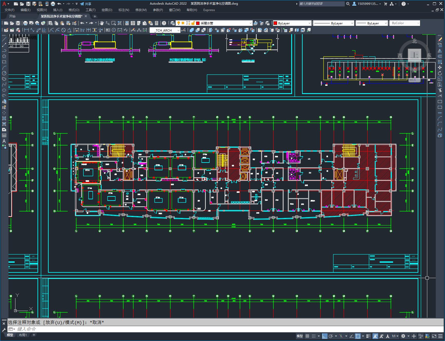Open the ByLayer color dropdown

coord(292,23)
